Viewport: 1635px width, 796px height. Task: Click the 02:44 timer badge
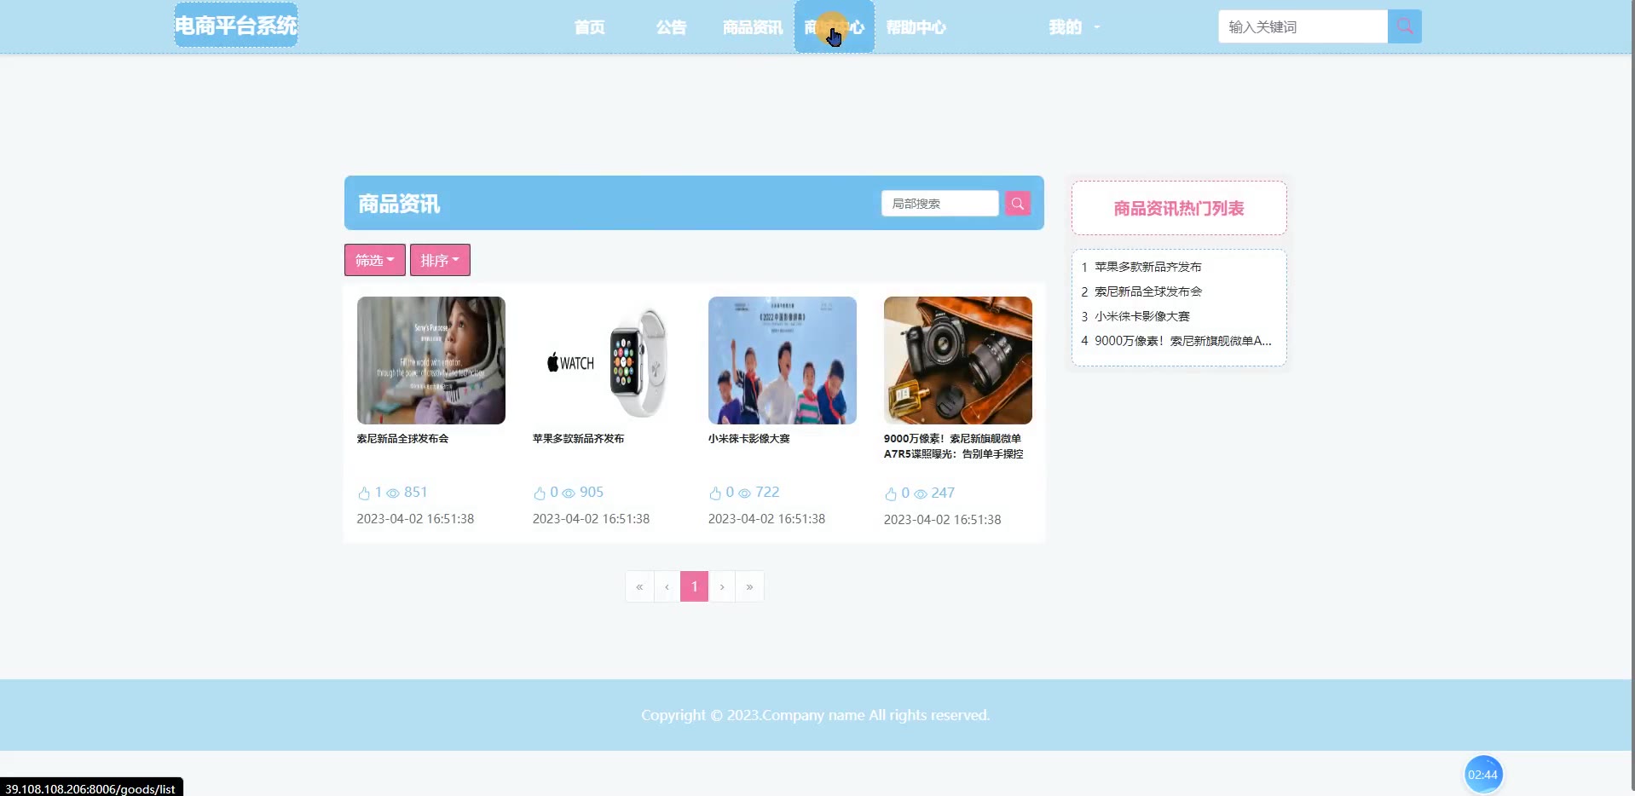click(1483, 775)
